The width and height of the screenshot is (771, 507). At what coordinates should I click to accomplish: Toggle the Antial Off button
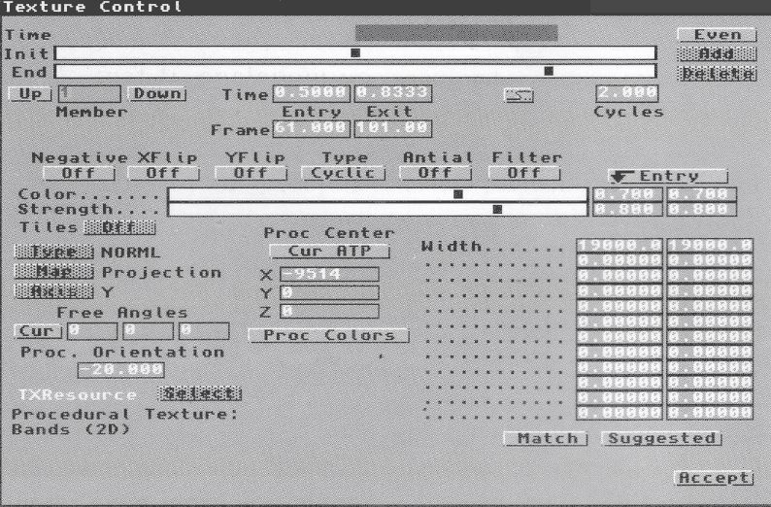pyautogui.click(x=435, y=173)
